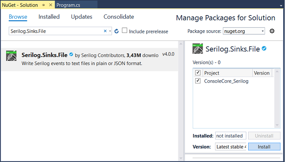
Task: Open the Installed tab
Action: coord(49,17)
